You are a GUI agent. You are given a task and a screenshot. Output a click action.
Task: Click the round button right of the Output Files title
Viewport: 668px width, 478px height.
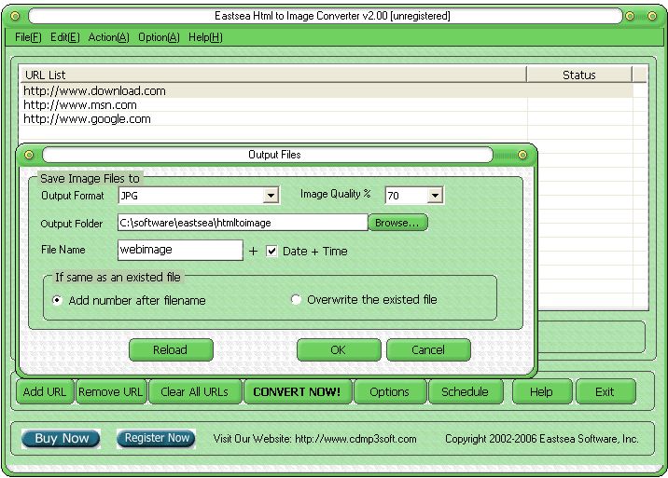click(x=522, y=155)
